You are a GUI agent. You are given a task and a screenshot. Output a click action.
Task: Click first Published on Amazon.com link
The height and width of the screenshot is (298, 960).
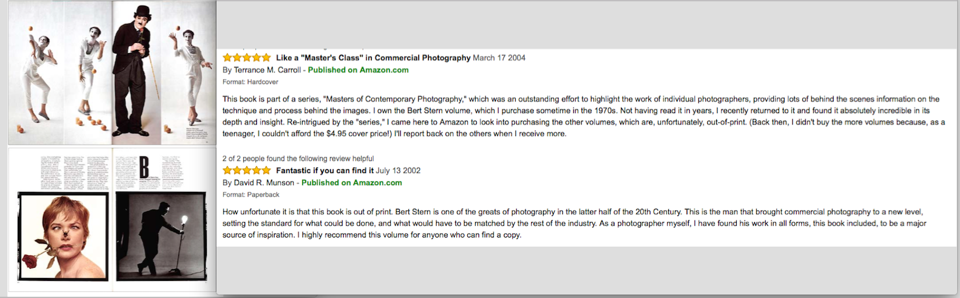pos(358,70)
